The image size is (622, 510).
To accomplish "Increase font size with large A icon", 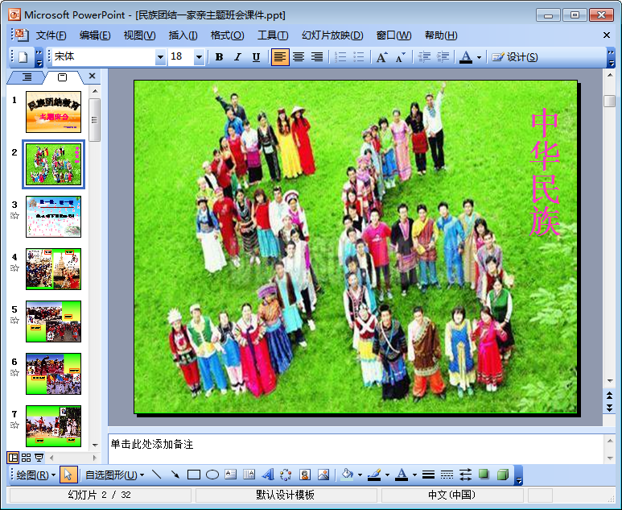I will [381, 57].
